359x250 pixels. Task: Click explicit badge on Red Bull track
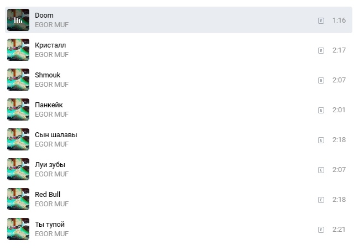pos(321,200)
